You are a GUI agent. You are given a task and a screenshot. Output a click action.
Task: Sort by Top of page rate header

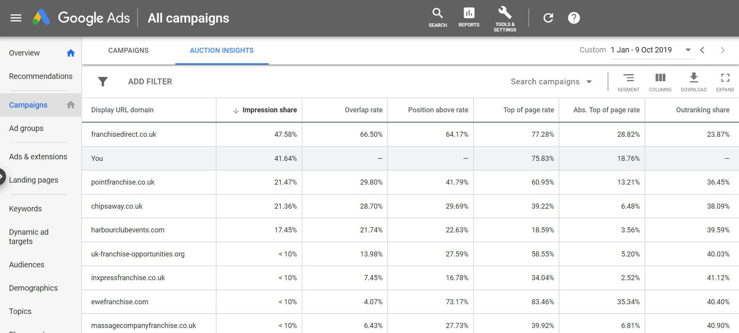(529, 110)
